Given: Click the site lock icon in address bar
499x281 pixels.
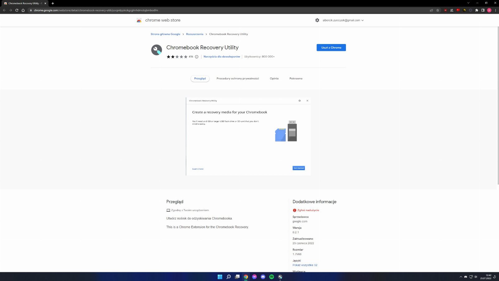Looking at the screenshot, I should (31, 10).
